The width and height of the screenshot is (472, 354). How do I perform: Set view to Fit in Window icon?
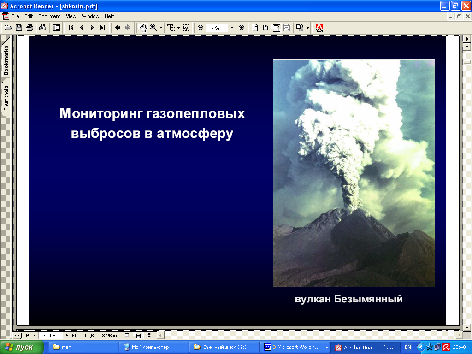265,28
